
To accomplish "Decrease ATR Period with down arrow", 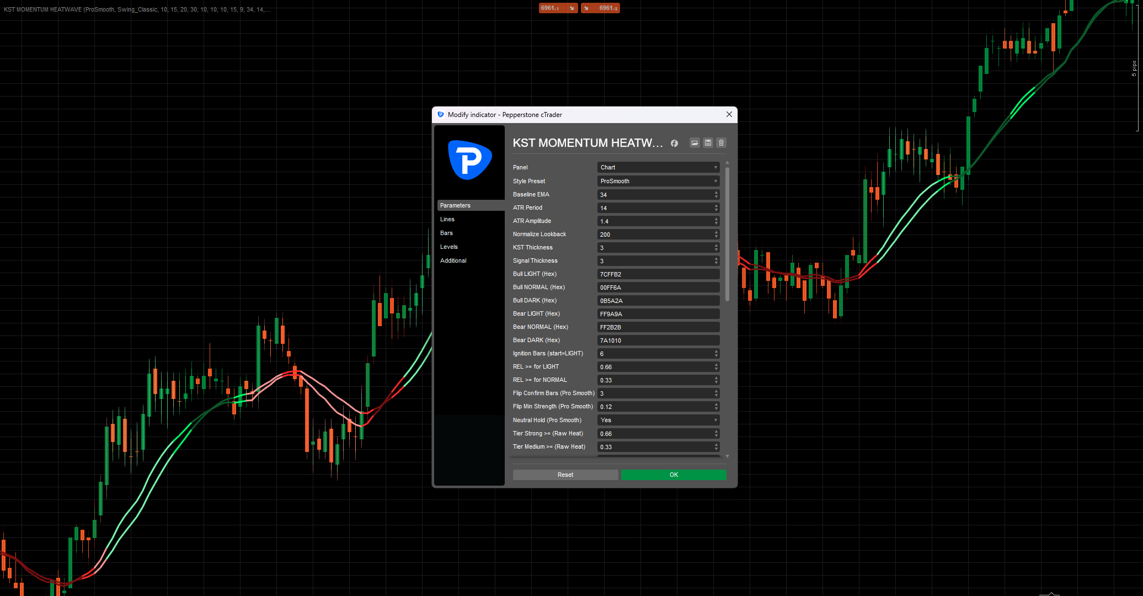I will coord(716,210).
